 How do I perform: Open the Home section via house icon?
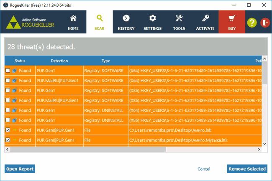(73, 18)
